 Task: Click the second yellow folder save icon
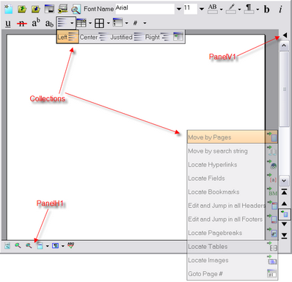click(36, 10)
